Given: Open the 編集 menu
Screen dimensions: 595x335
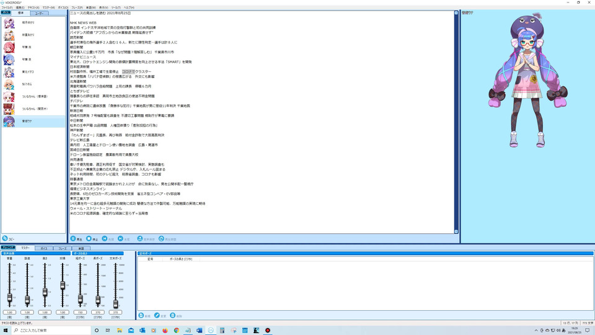Looking at the screenshot, I should click(20, 7).
